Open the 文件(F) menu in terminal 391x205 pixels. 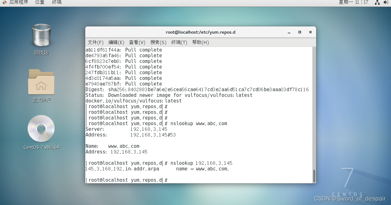pyautogui.click(x=95, y=42)
